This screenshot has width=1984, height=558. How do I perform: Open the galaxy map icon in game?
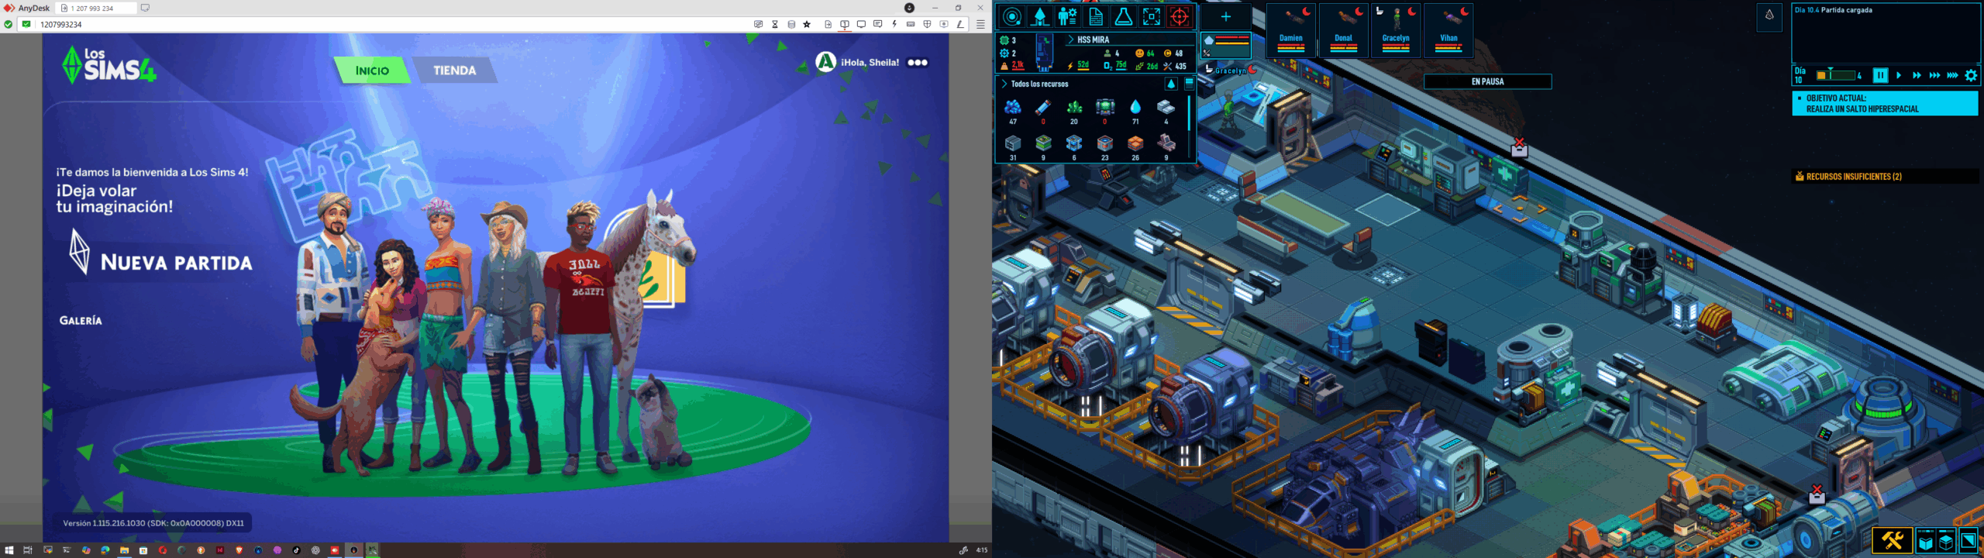tap(1012, 16)
